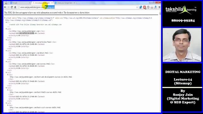Open the Chrome hamburger menu

[159, 7]
